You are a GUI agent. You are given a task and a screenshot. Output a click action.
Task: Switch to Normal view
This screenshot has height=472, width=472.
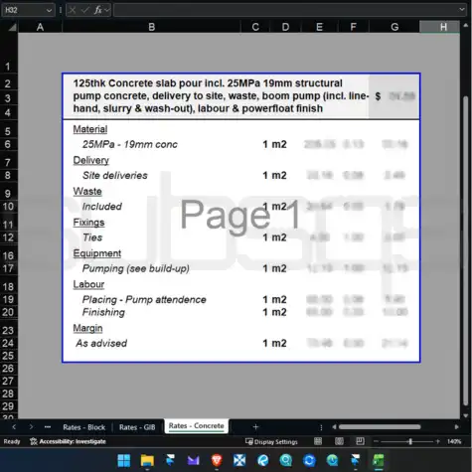[x=318, y=441]
